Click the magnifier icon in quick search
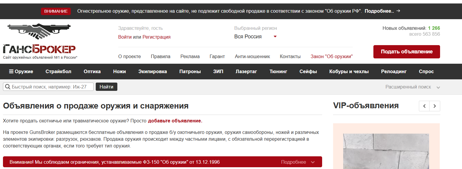This screenshot has height=169, width=462. click(7, 87)
